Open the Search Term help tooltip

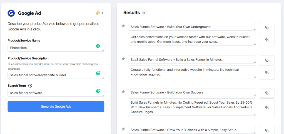tap(30, 86)
